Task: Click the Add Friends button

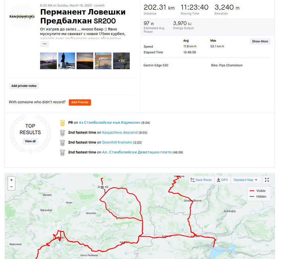Action: (x=80, y=102)
